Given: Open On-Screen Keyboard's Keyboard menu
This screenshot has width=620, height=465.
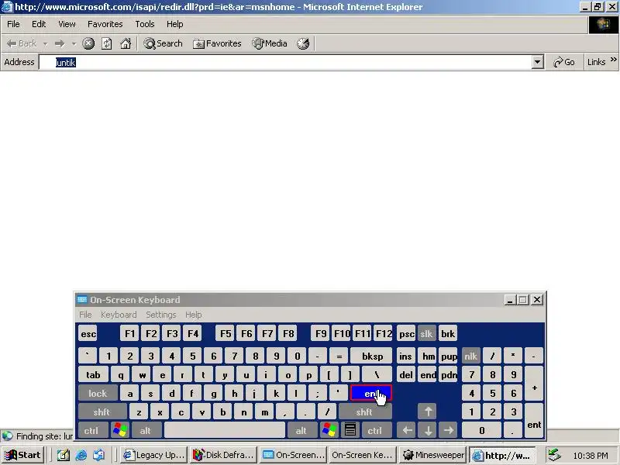Looking at the screenshot, I should pyautogui.click(x=119, y=315).
